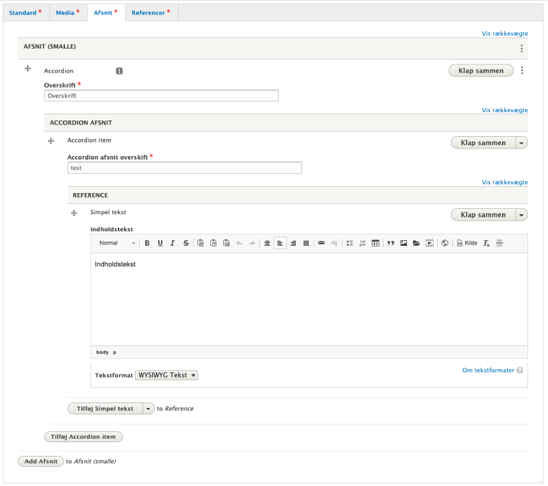Click the remove formatting icon

[x=486, y=243]
